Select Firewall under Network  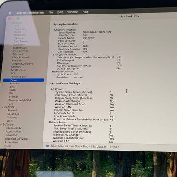pos(12,110)
